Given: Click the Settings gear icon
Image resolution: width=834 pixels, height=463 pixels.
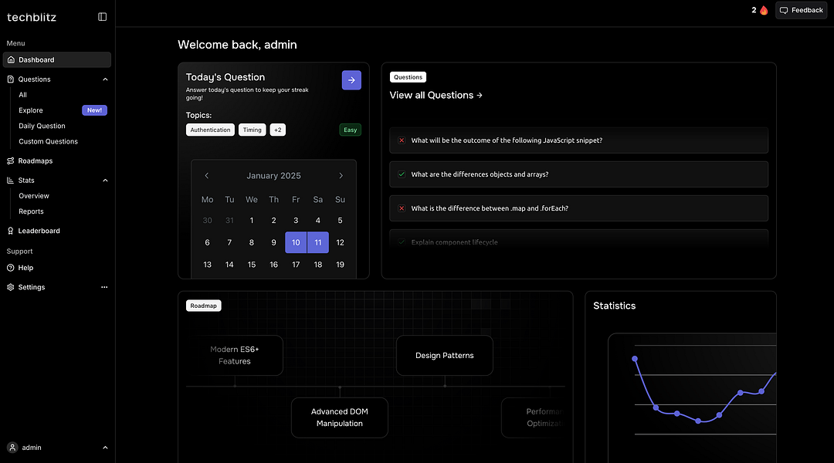Looking at the screenshot, I should 11,287.
